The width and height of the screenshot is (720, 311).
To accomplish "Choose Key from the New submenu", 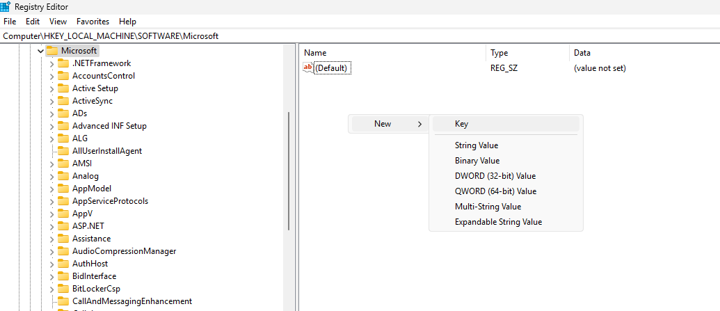I will pyautogui.click(x=461, y=124).
